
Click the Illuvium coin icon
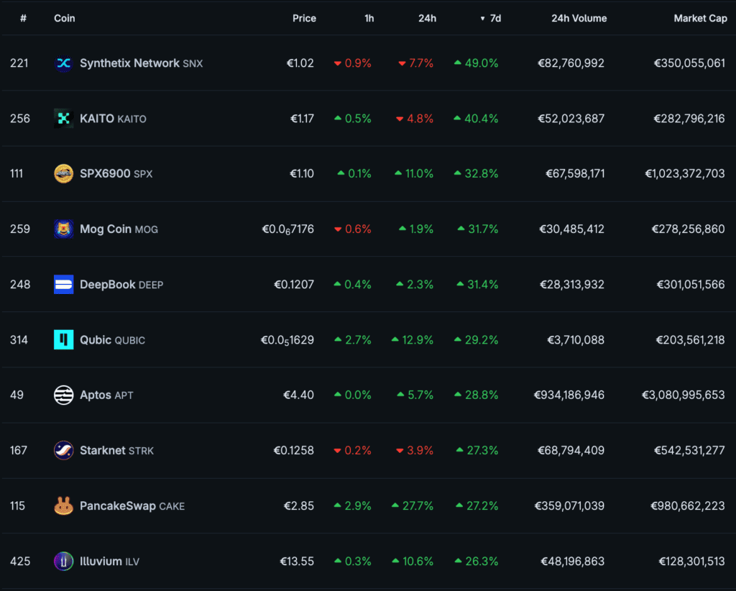64,562
